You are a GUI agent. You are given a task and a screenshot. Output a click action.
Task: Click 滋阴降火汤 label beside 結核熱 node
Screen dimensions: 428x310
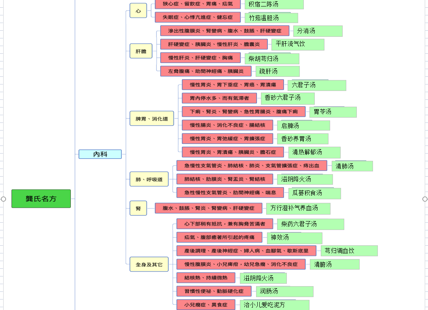coord(263,278)
